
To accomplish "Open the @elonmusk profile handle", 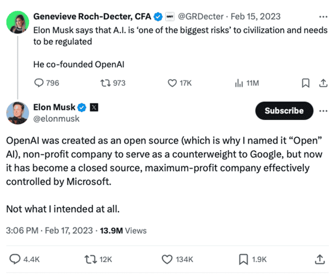I will pos(56,119).
